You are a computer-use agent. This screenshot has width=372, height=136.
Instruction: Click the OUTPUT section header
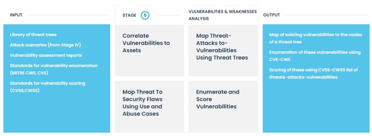coord(271,15)
